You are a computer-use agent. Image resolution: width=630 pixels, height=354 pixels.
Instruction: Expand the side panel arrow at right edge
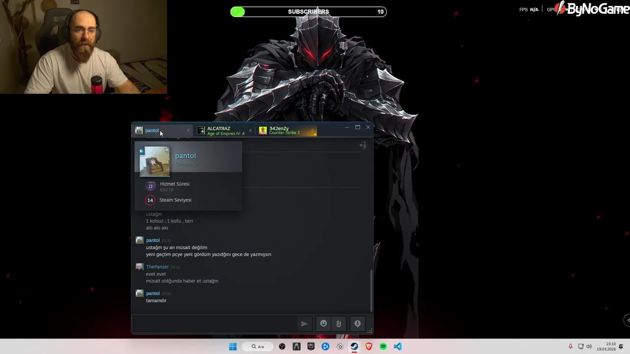tap(628, 320)
